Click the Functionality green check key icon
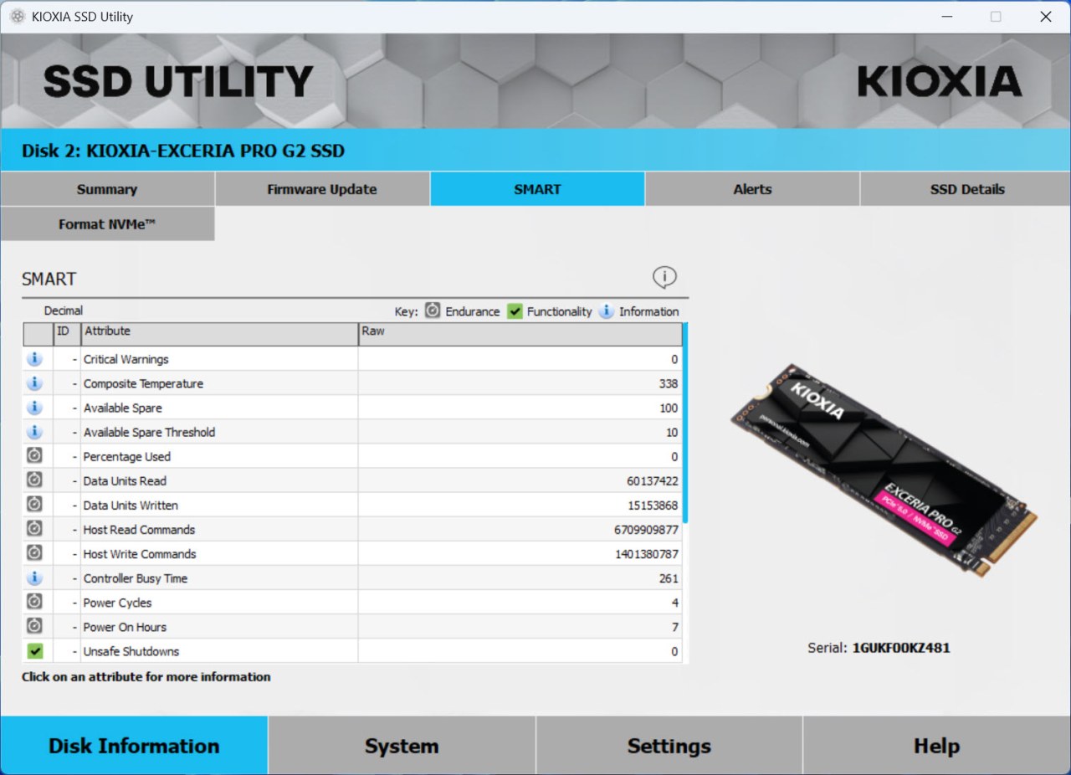Image resolution: width=1071 pixels, height=775 pixels. [515, 311]
